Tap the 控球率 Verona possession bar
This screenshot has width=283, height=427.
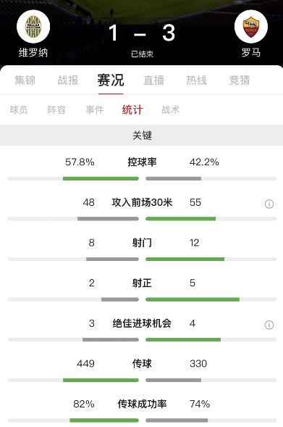(x=101, y=178)
